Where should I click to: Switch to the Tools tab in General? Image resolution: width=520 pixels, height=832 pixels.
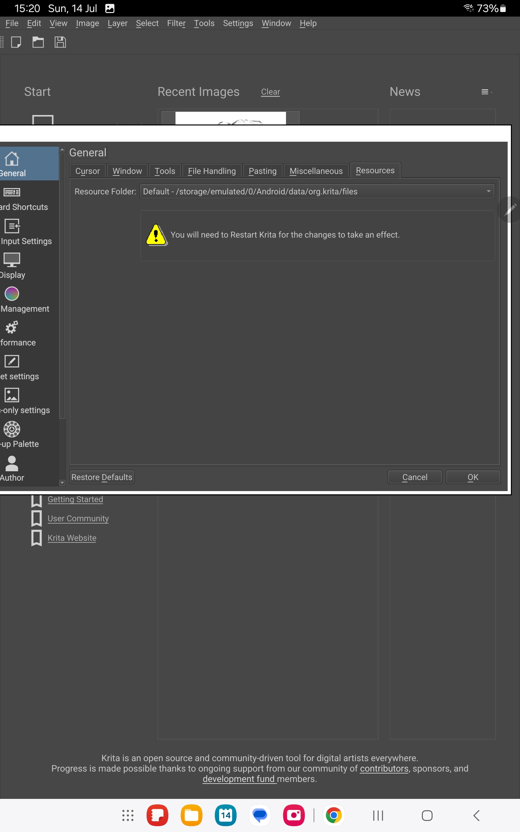click(165, 171)
